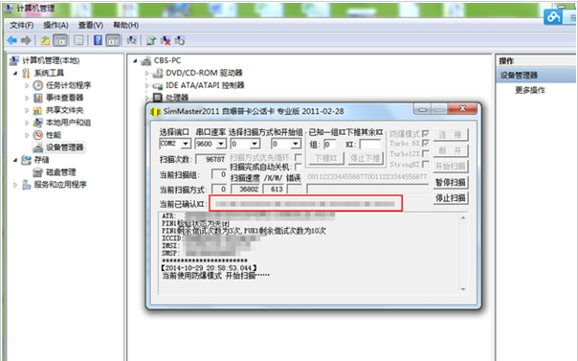Expand the 共享文件夹 node arrow

[27, 110]
